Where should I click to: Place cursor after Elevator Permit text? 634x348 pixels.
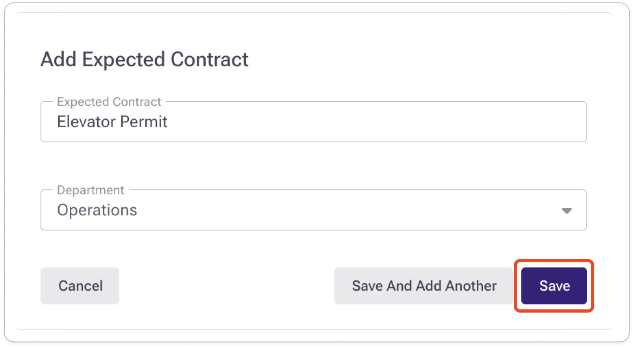[169, 122]
